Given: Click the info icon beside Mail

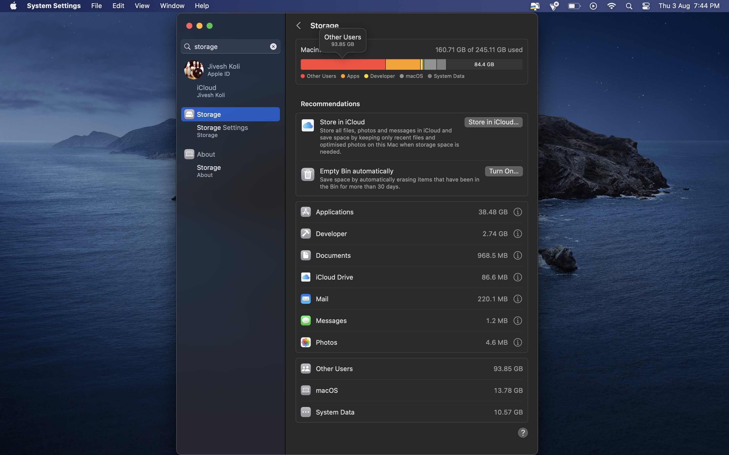Looking at the screenshot, I should pyautogui.click(x=518, y=299).
